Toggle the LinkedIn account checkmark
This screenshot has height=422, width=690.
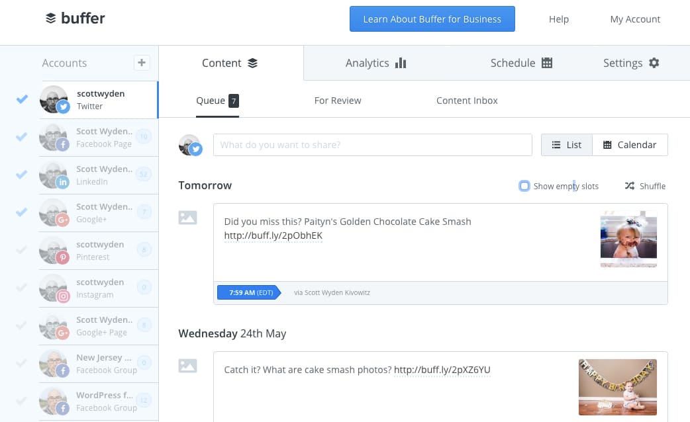click(22, 175)
